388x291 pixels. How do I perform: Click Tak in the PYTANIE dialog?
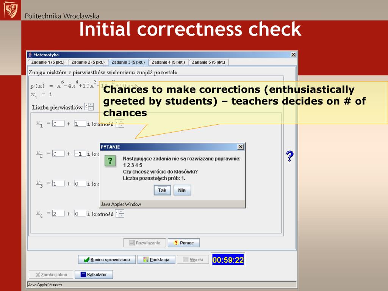click(x=162, y=190)
